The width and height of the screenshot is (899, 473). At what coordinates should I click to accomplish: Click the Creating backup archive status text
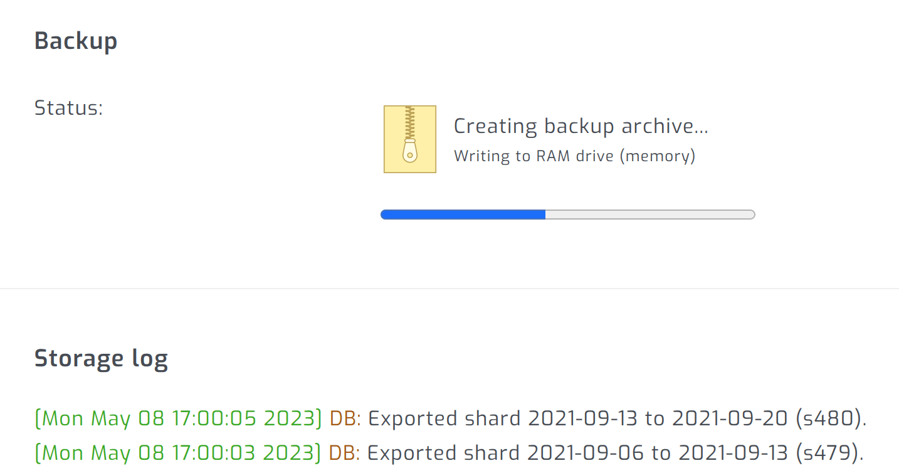pos(581,125)
